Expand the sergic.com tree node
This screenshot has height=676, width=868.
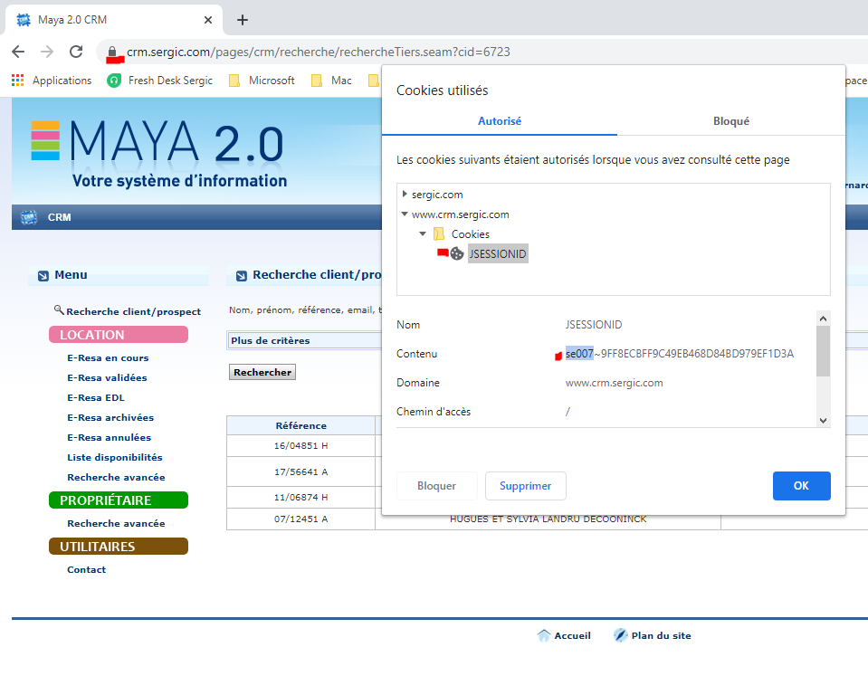(405, 195)
